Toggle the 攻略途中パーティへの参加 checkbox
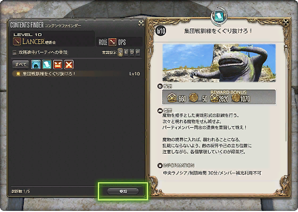Viewport: 298px width, 212px height. tap(15, 52)
